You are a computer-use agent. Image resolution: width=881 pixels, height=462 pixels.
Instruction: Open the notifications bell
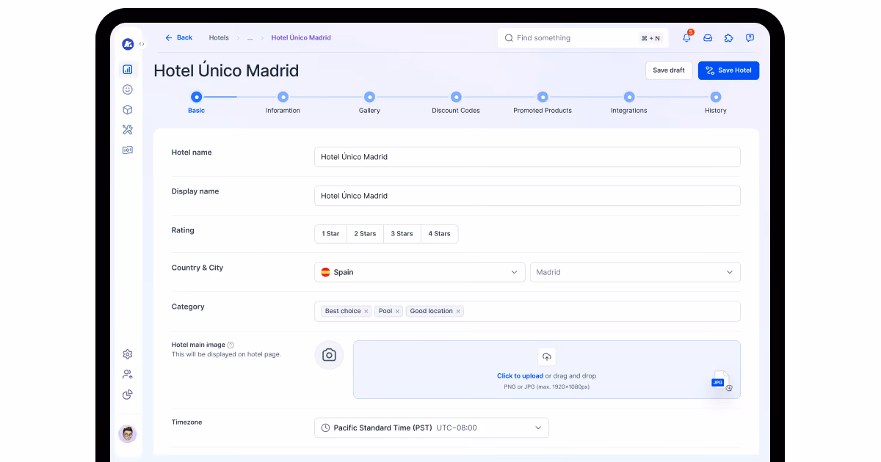point(687,37)
